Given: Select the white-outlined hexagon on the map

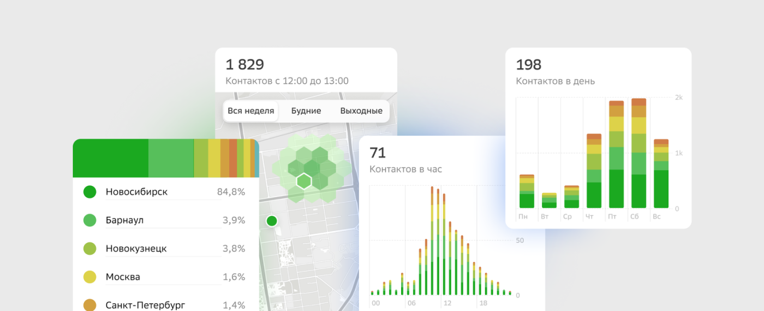Looking at the screenshot, I should click(304, 180).
